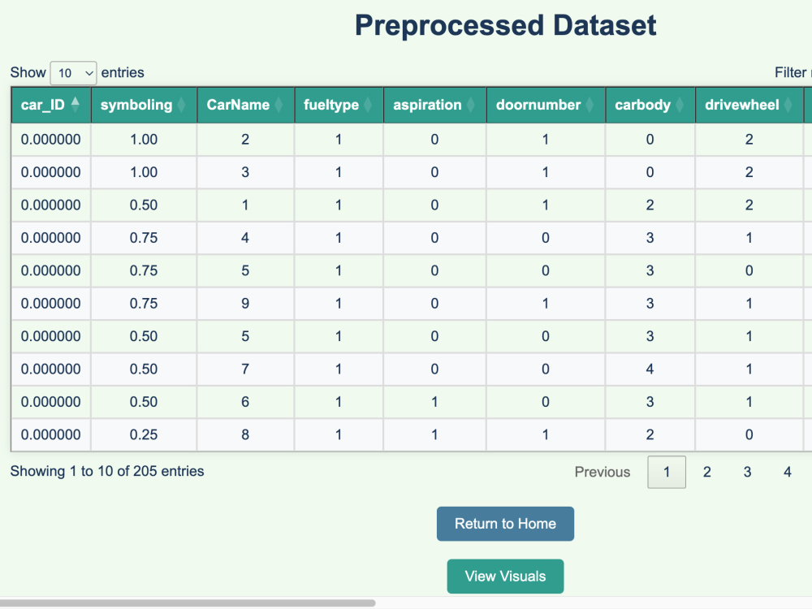The width and height of the screenshot is (812, 609).
Task: Click the 'entries' label beside dropdown
Action: tap(123, 72)
